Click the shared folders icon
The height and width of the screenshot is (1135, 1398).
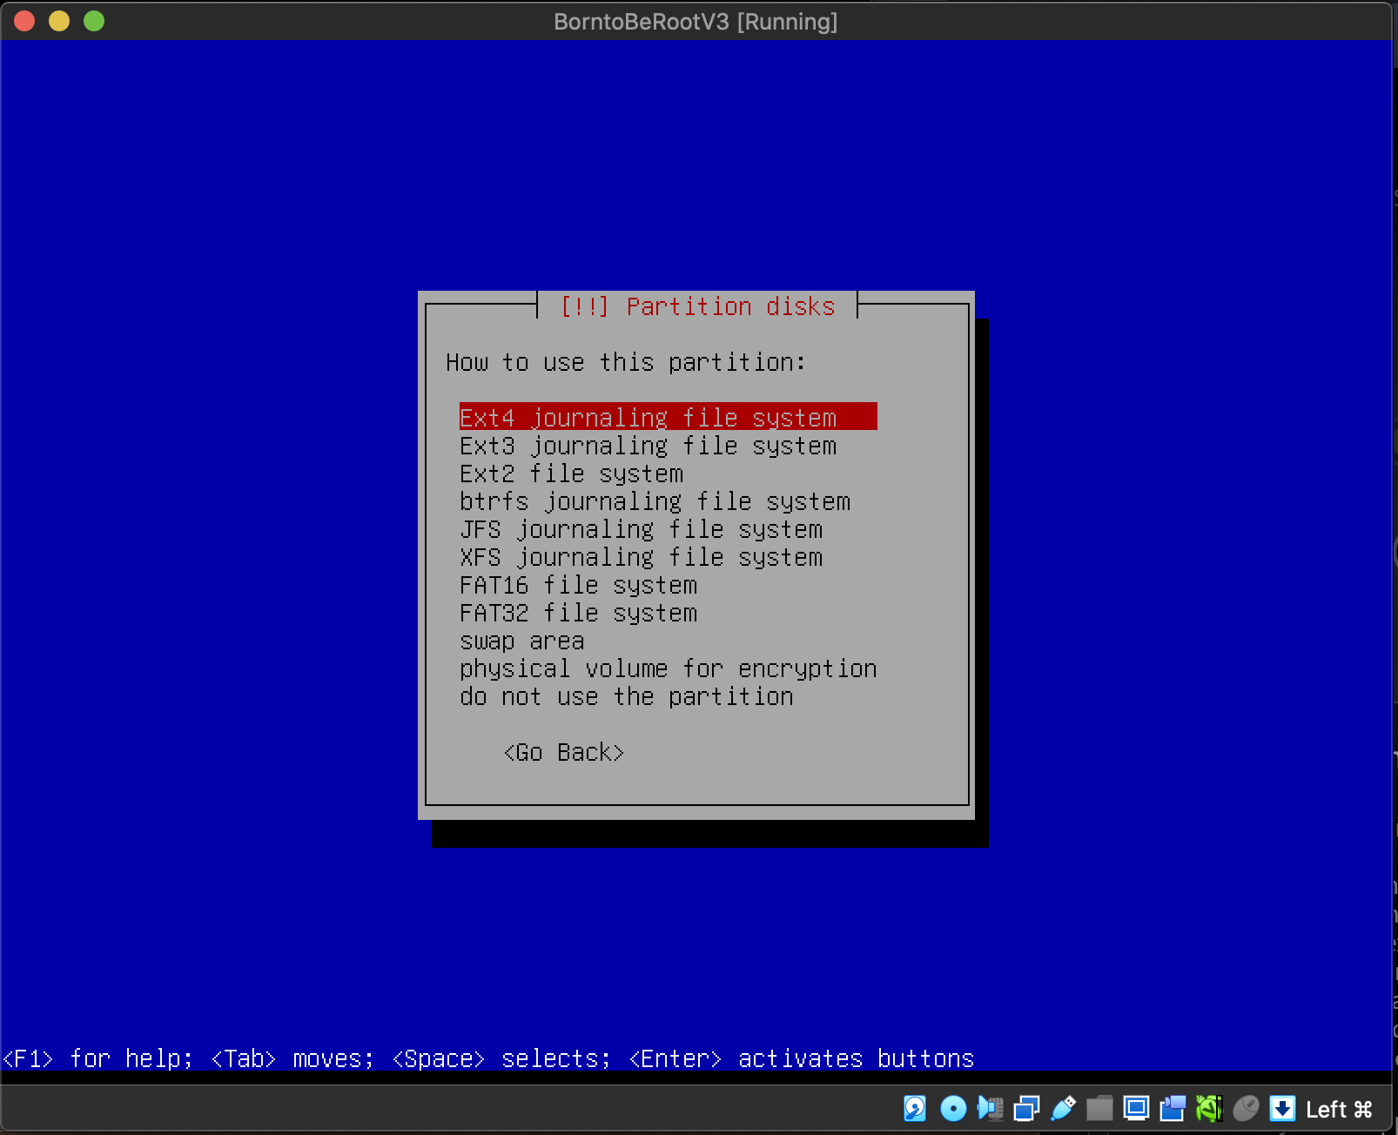(1099, 1108)
